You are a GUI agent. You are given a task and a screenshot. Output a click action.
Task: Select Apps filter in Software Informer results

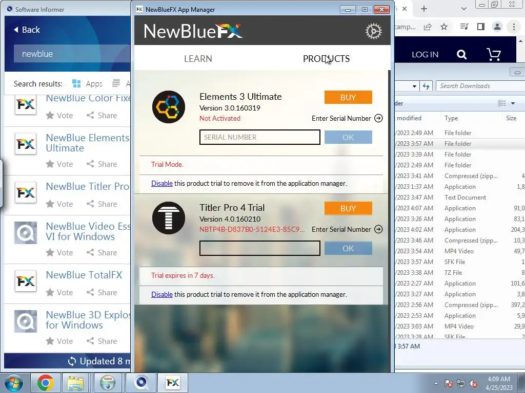87,84
